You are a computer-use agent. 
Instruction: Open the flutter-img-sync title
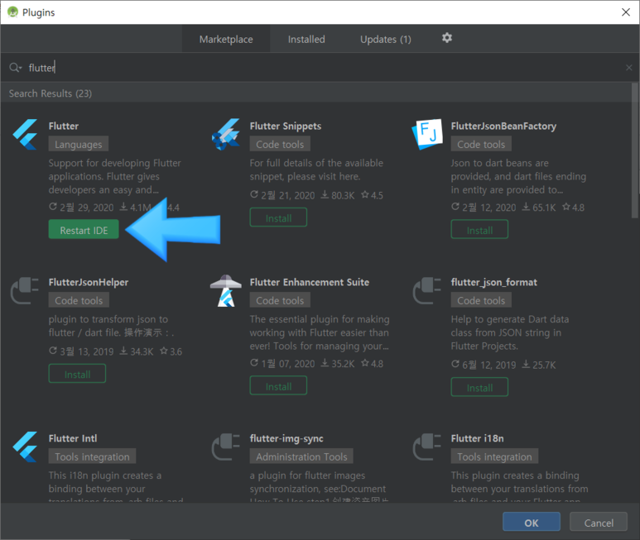point(286,438)
